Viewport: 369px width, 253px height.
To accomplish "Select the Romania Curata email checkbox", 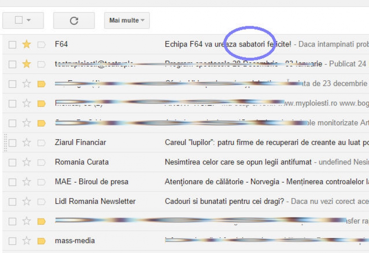I will 12,163.
